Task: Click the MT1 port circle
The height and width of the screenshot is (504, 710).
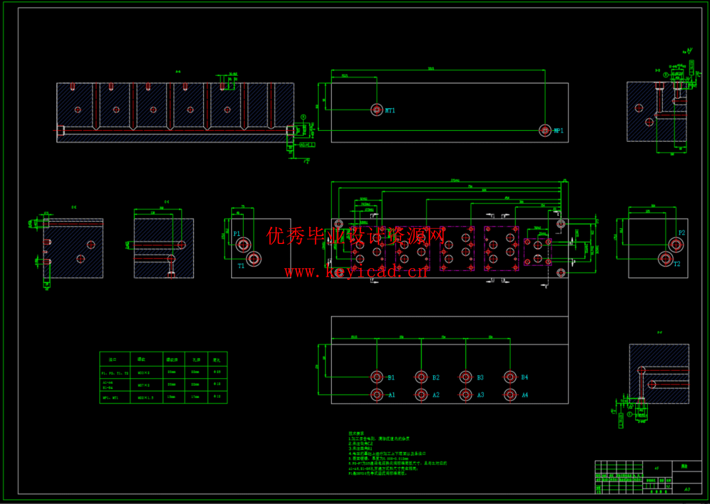Action: 377,110
